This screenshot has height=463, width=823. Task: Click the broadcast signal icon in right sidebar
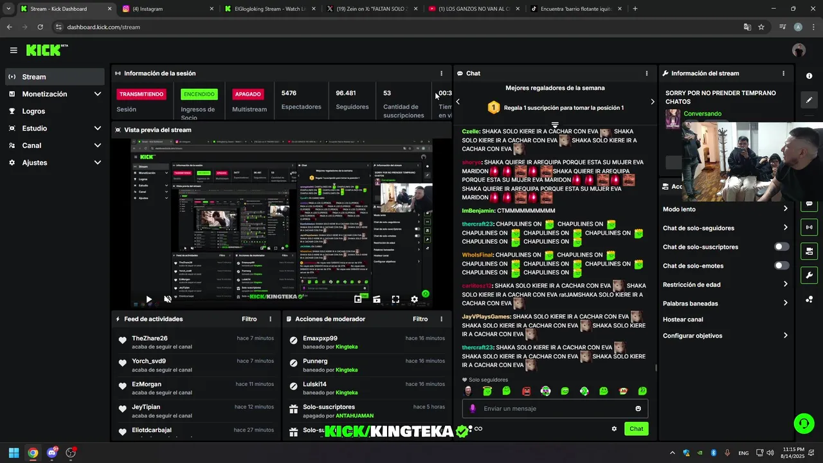(x=809, y=227)
